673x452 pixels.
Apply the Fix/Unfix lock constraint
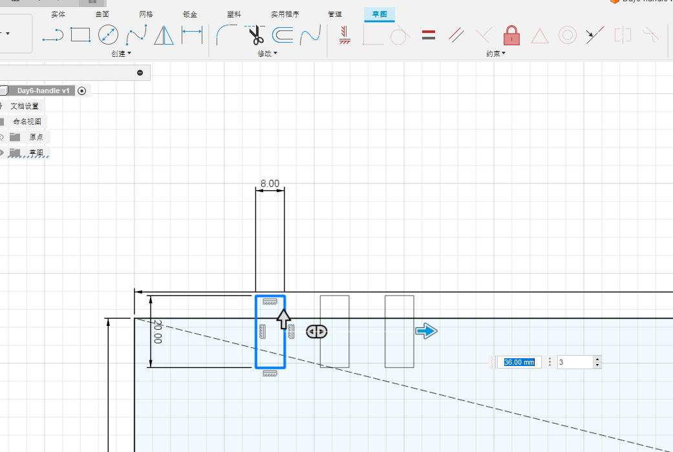[x=511, y=36]
